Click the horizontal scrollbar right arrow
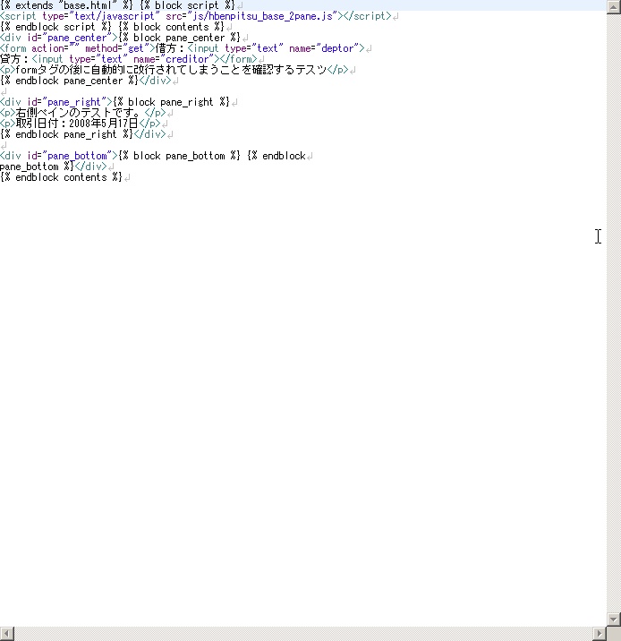Image resolution: width=621 pixels, height=641 pixels. point(600,634)
